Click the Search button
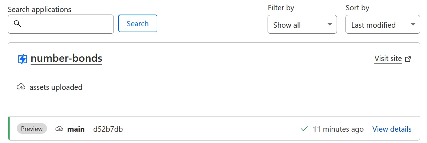The height and width of the screenshot is (143, 427). pos(138,23)
